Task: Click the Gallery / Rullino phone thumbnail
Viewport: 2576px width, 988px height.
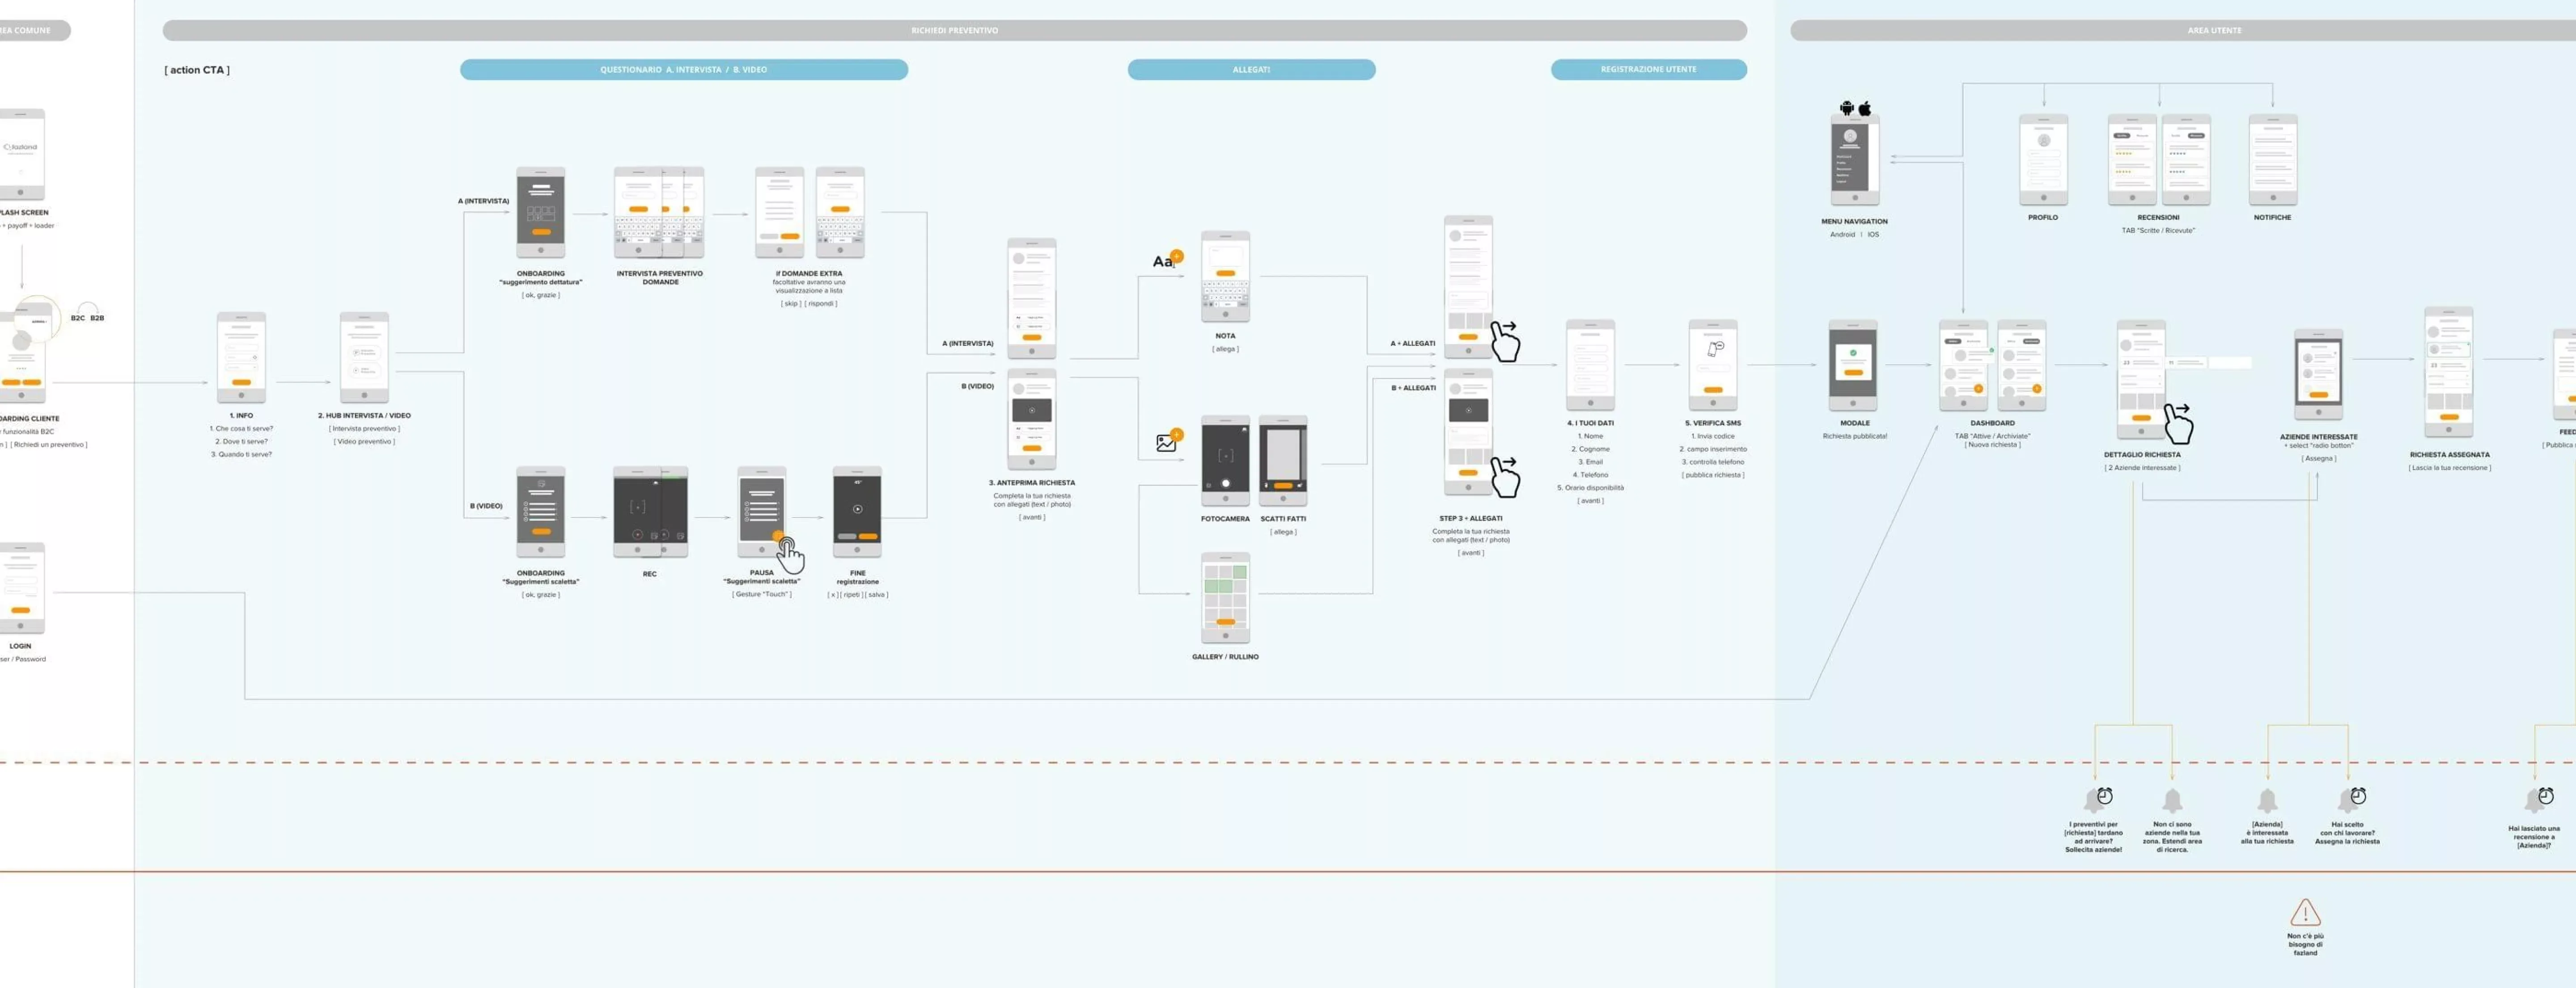Action: pyautogui.click(x=1225, y=597)
